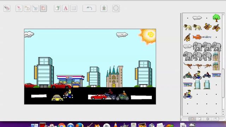Open the circle dropdown in toolbar
Viewport: 226px width, 127px height.
[x=116, y=8]
